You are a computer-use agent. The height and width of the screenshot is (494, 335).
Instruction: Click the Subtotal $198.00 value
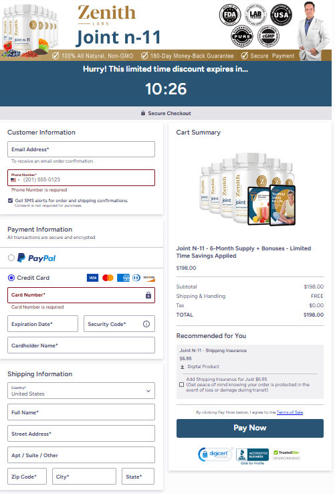314,286
